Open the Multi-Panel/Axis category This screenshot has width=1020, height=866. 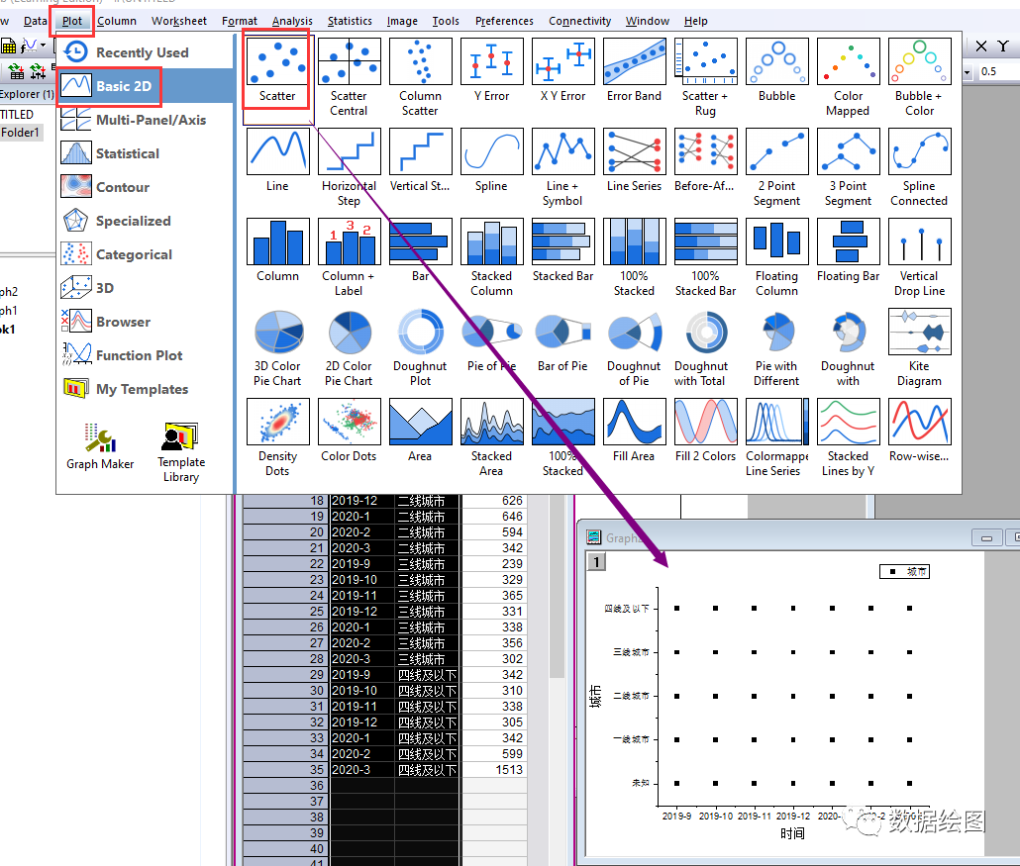(x=145, y=120)
